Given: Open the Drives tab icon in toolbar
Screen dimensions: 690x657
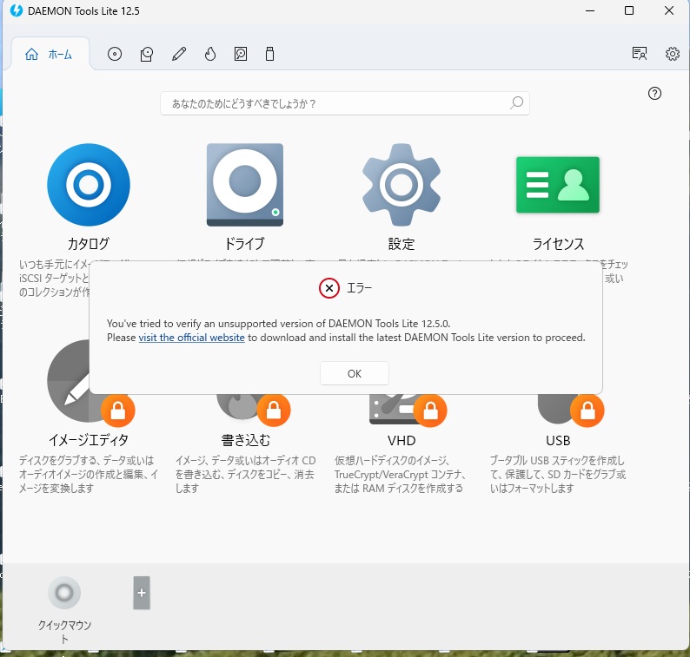Looking at the screenshot, I should (147, 54).
